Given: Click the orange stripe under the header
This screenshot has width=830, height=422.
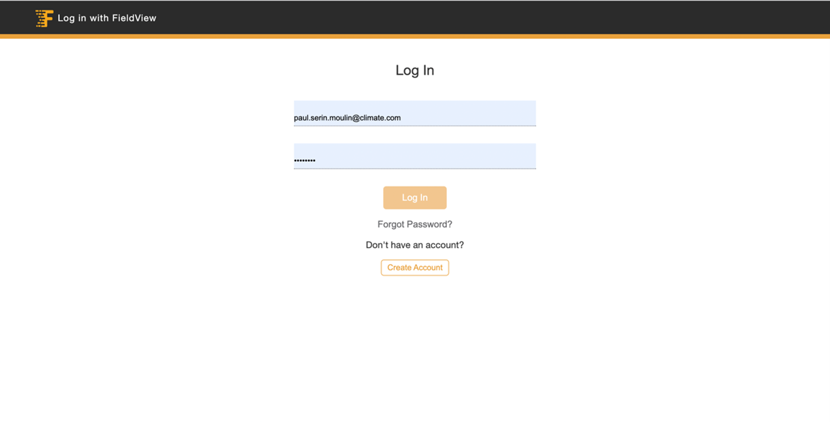Looking at the screenshot, I should click(x=415, y=36).
